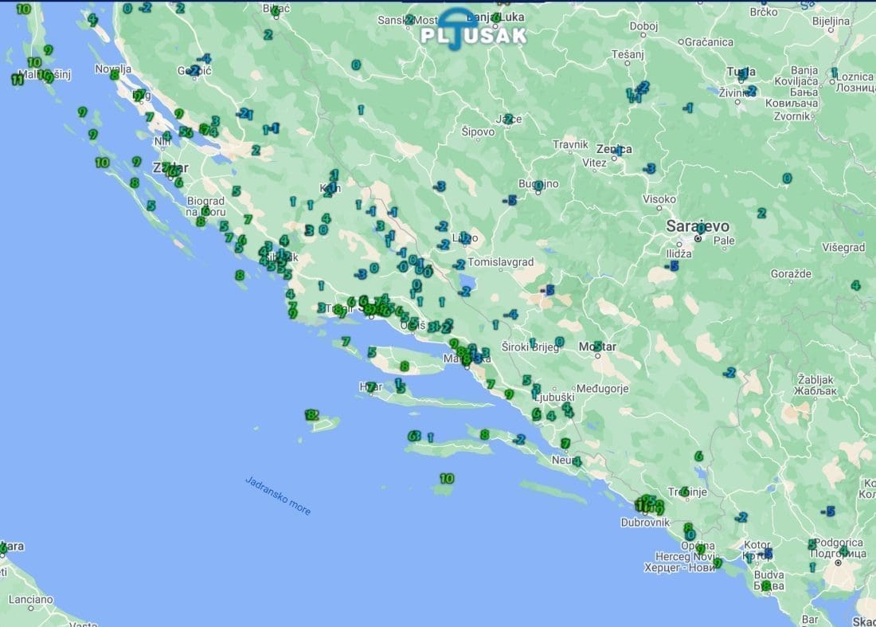
Task: Click the 2 marker northeast of Sarajevo
Action: [x=761, y=213]
